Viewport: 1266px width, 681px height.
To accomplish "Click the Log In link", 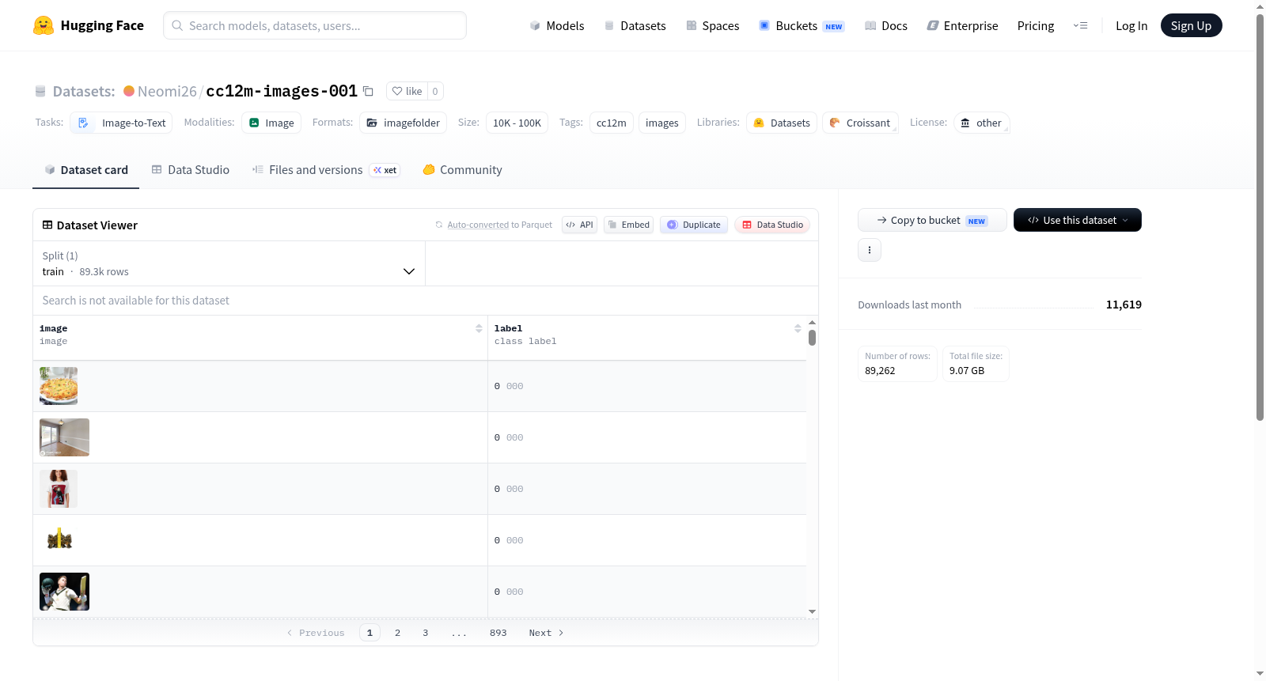I will (1131, 25).
